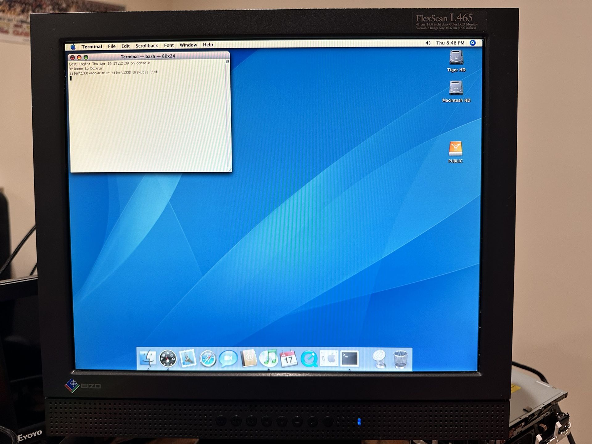Viewport: 592px width, 444px height.
Task: Click the Terminal vertical scrollbar track
Action: point(228,116)
